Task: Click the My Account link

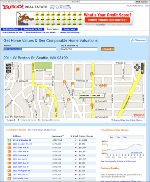Action: coord(65,8)
